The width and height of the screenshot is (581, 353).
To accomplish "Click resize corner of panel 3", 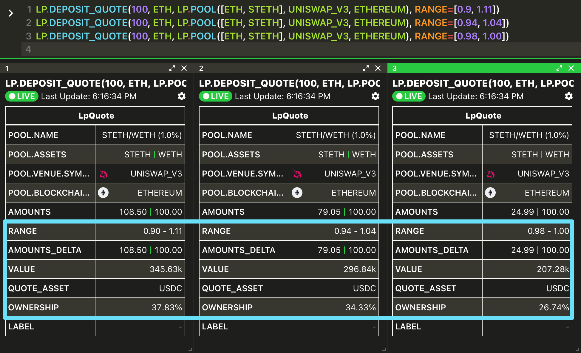I will click(578, 349).
